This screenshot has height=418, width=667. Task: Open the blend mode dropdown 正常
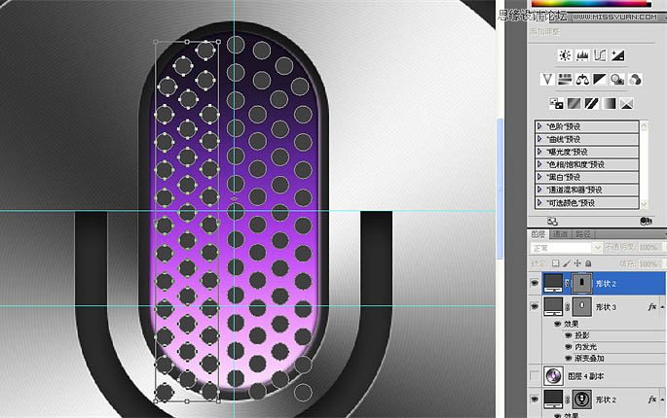[x=566, y=247]
